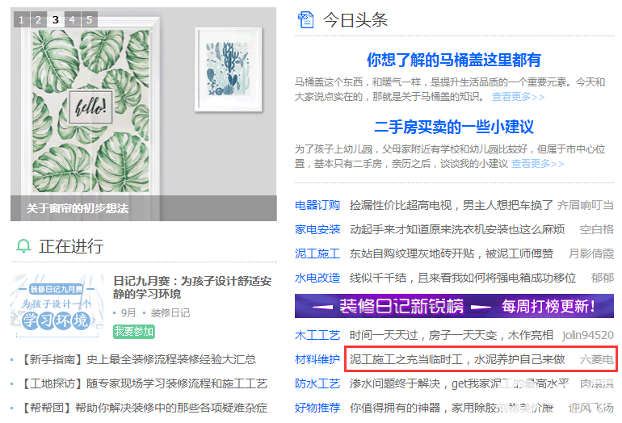Open the 关于窗帘的初步想法 slide image
Viewport: 622px width, 423px height.
[x=144, y=114]
